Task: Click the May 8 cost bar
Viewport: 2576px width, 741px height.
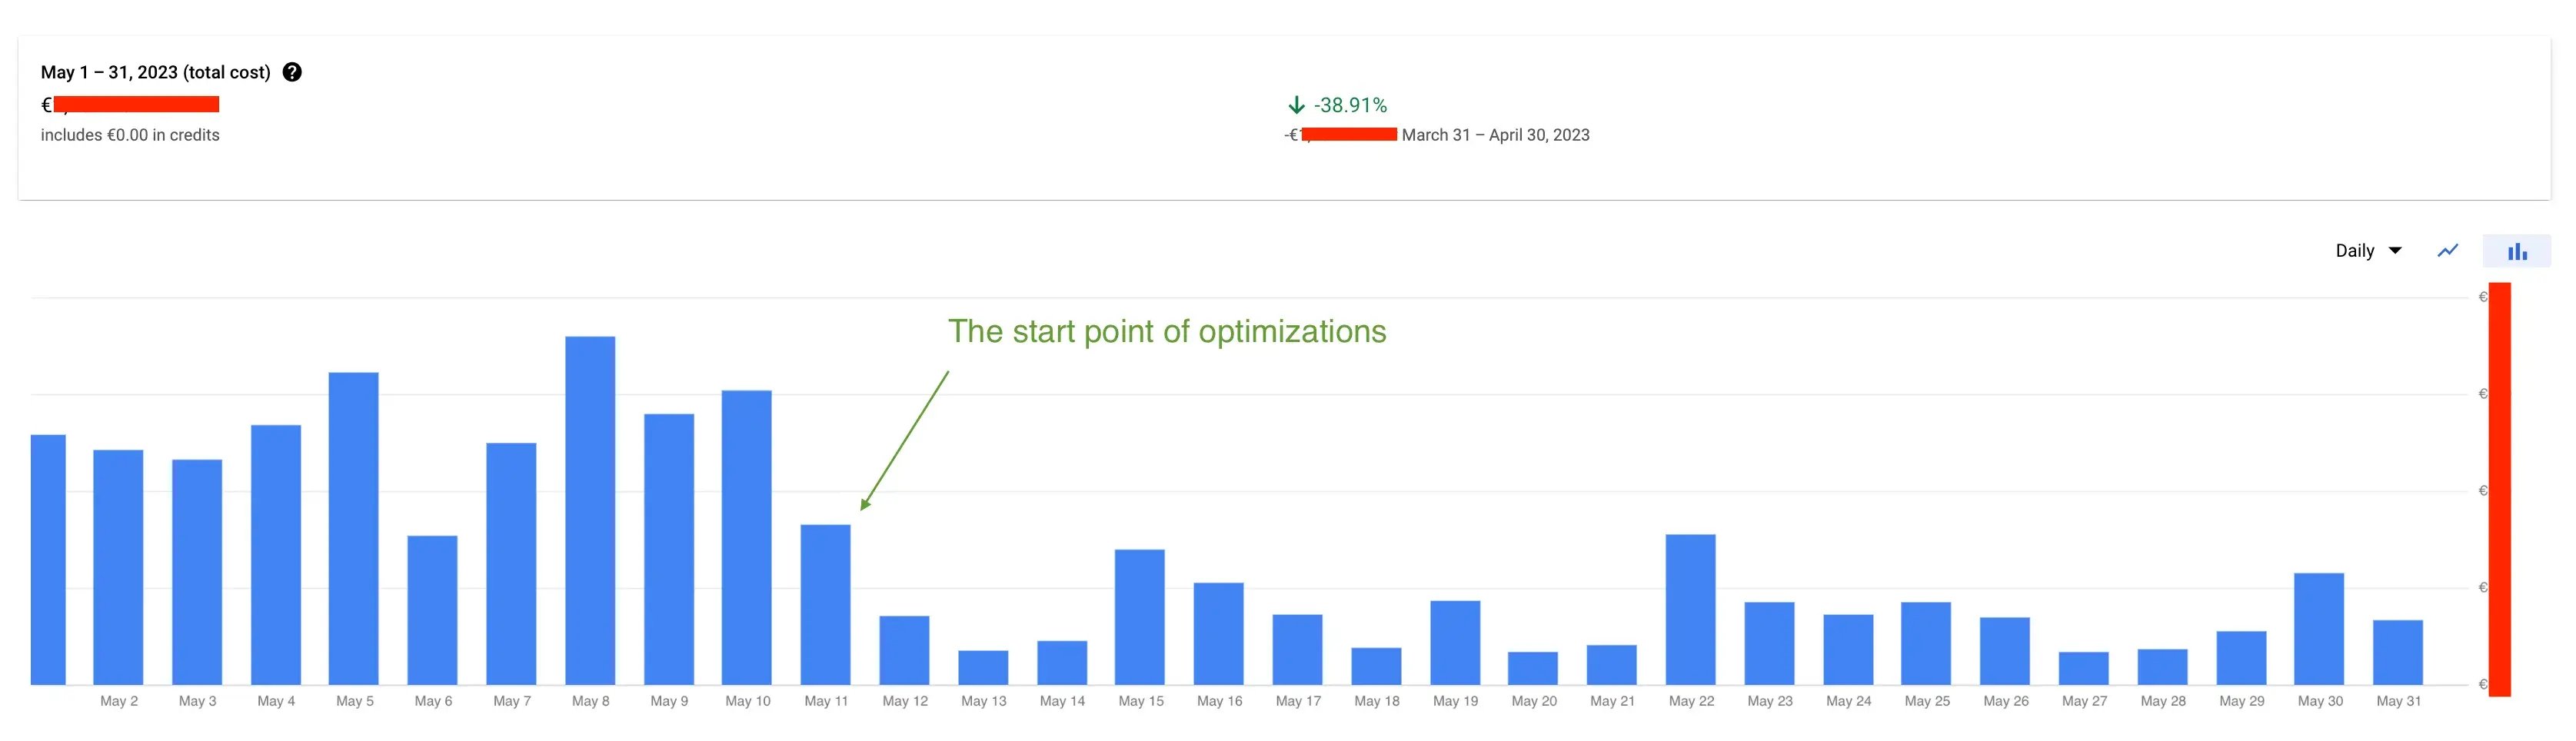Action: coord(590,511)
